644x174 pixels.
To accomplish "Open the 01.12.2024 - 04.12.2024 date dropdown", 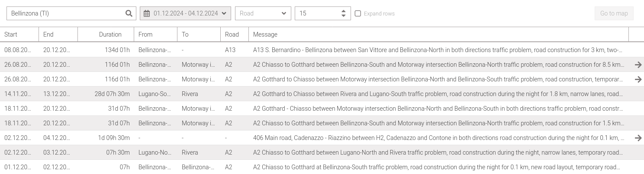I will [x=185, y=13].
